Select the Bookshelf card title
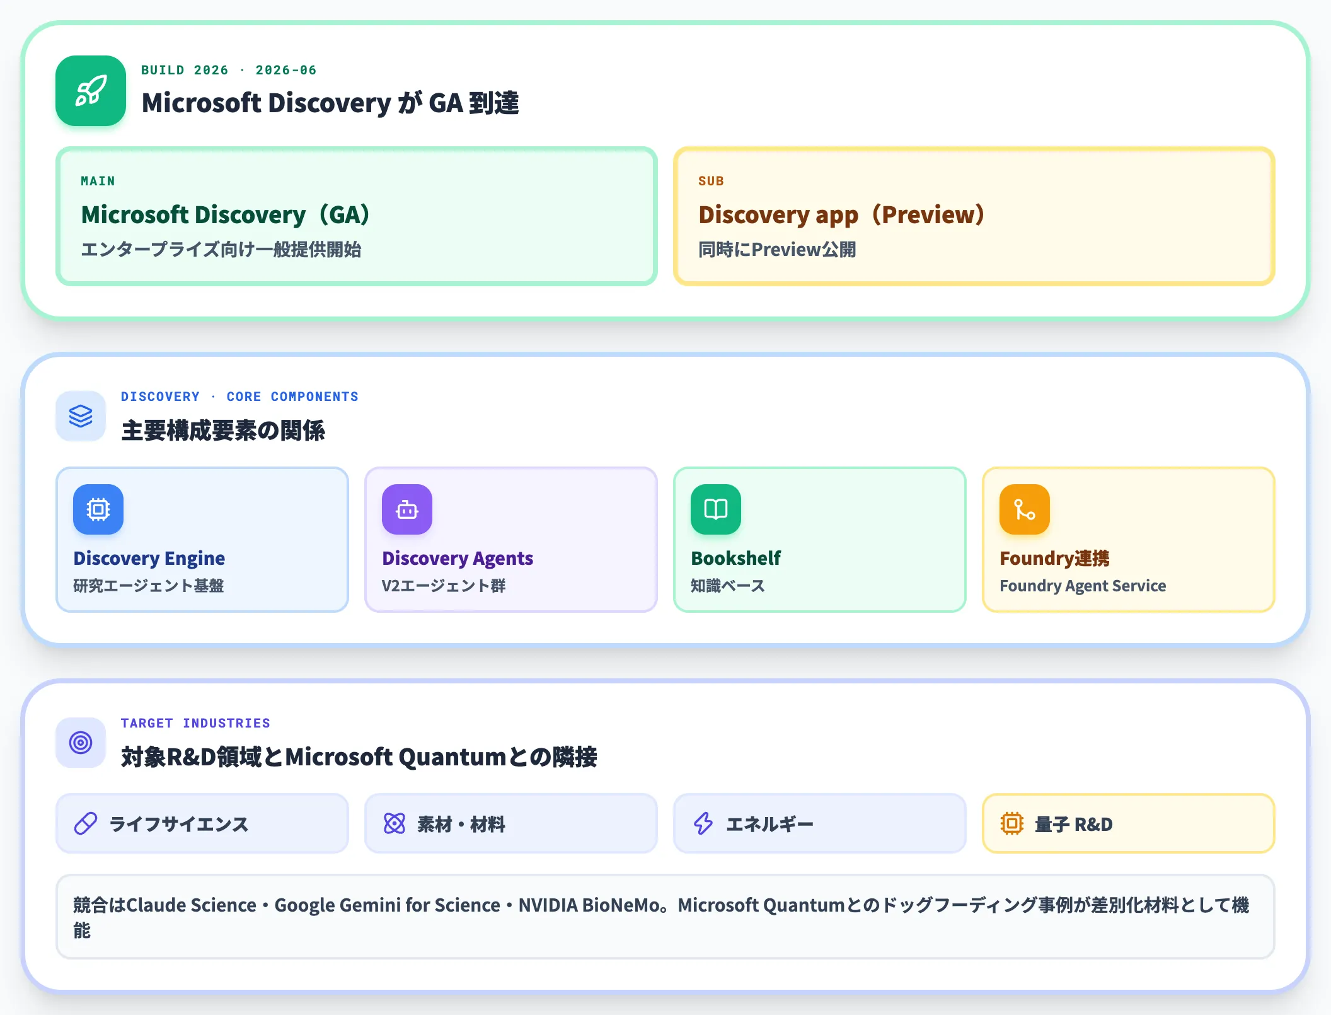The height and width of the screenshot is (1015, 1331). point(735,558)
